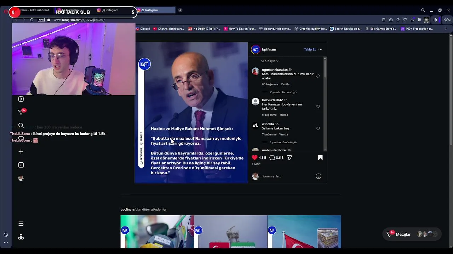Open the 'Ne Dedin O İşe?'s Y...' bookmark

click(204, 29)
